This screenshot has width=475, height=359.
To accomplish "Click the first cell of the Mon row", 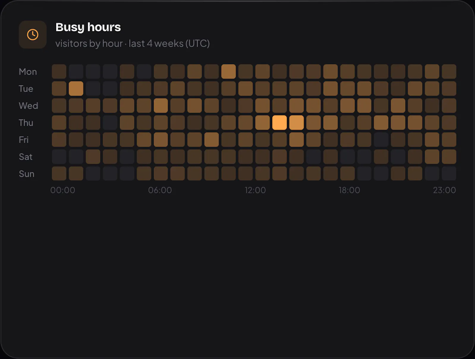I will 59,72.
